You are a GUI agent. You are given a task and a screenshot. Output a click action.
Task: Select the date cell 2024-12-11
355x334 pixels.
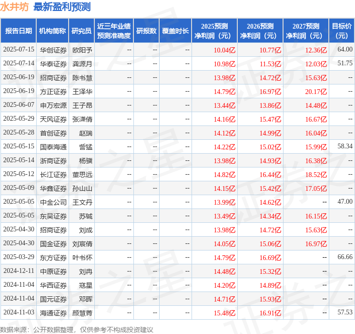pos(19,271)
